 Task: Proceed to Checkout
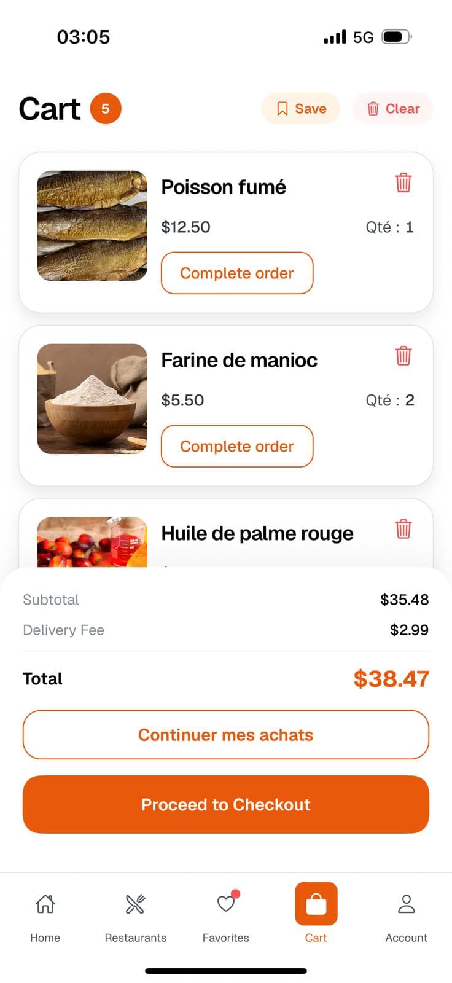coord(226,804)
